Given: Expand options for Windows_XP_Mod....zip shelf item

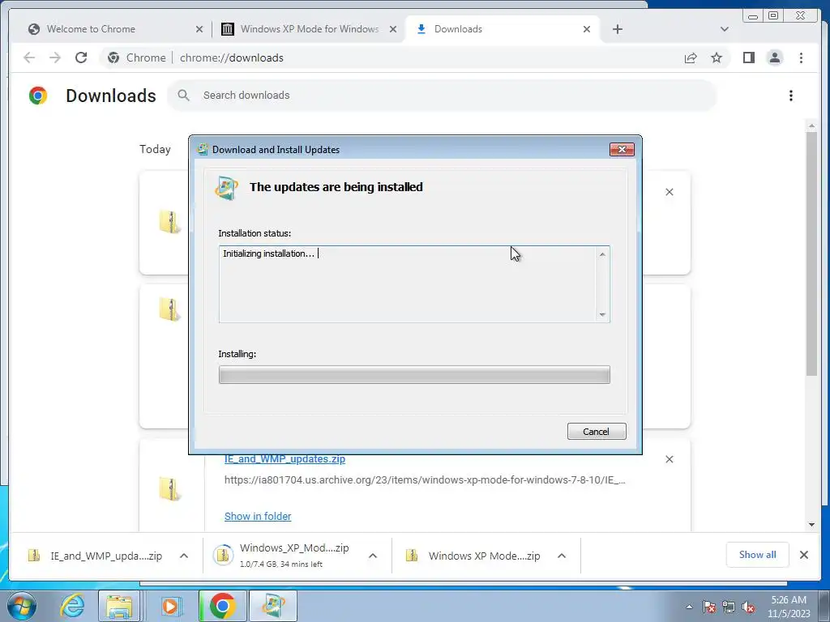Looking at the screenshot, I should [x=373, y=556].
